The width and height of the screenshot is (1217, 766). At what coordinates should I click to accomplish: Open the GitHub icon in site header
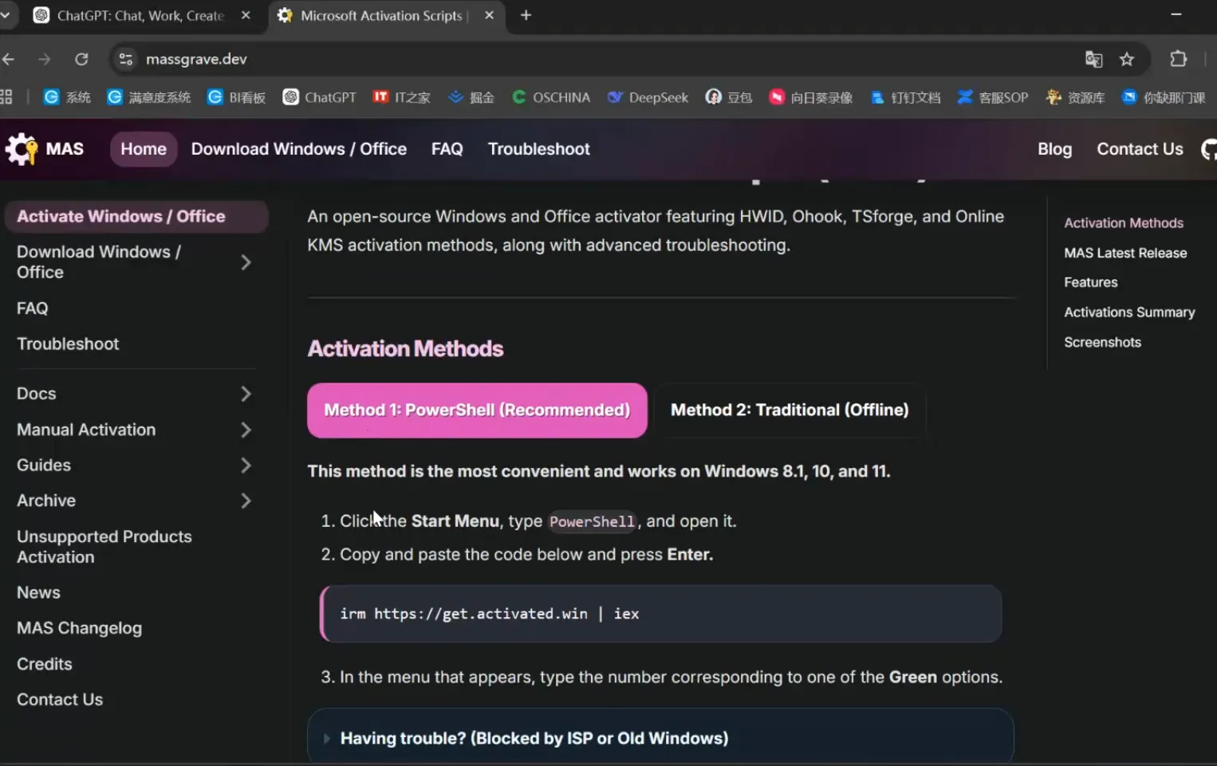[1209, 149]
